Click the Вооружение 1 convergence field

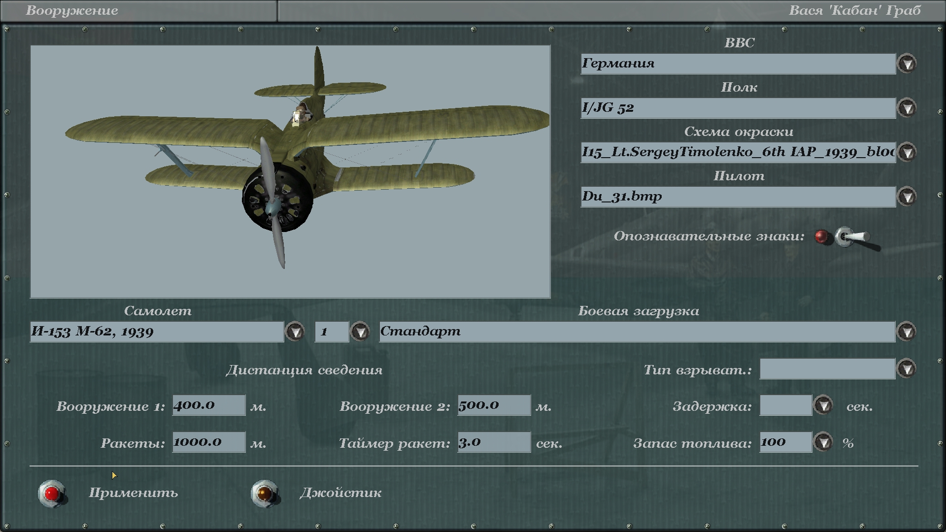pos(208,405)
